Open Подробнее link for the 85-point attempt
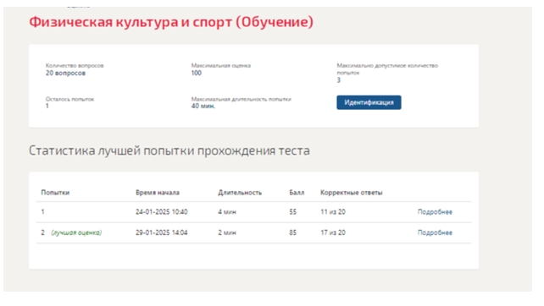 (435, 232)
